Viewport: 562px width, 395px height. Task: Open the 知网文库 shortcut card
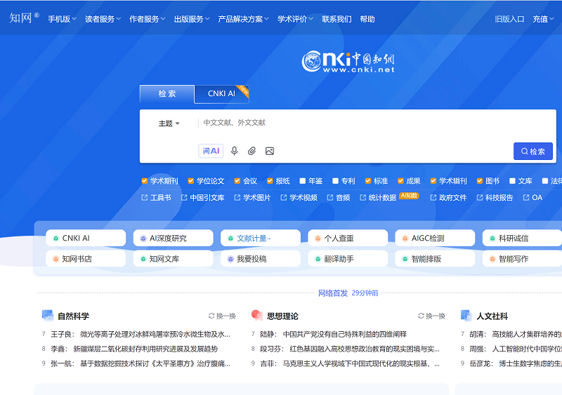[173, 259]
